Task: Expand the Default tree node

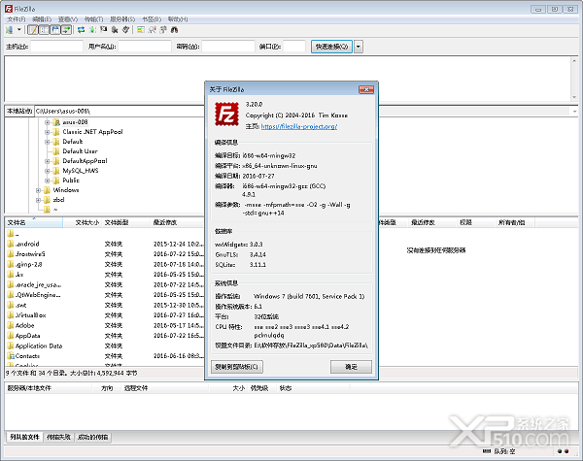Action: pos(48,142)
